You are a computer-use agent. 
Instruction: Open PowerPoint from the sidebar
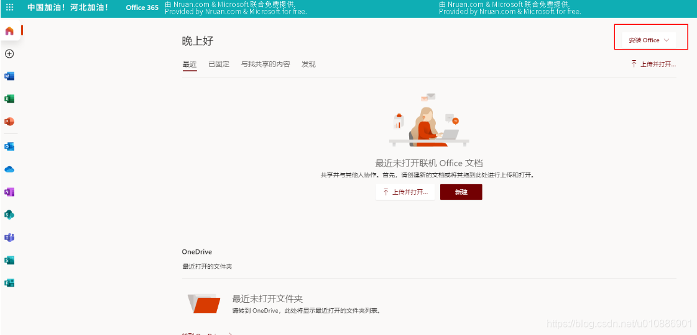[9, 121]
